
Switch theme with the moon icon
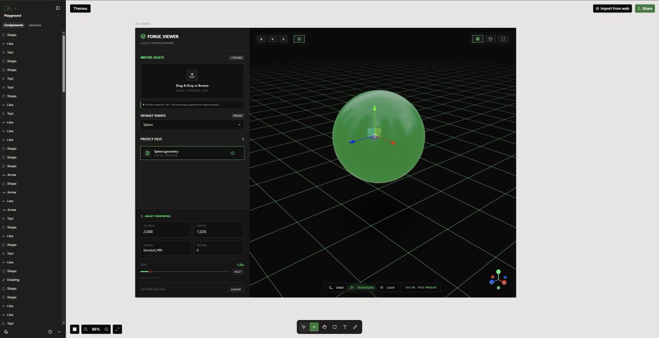click(x=6, y=331)
